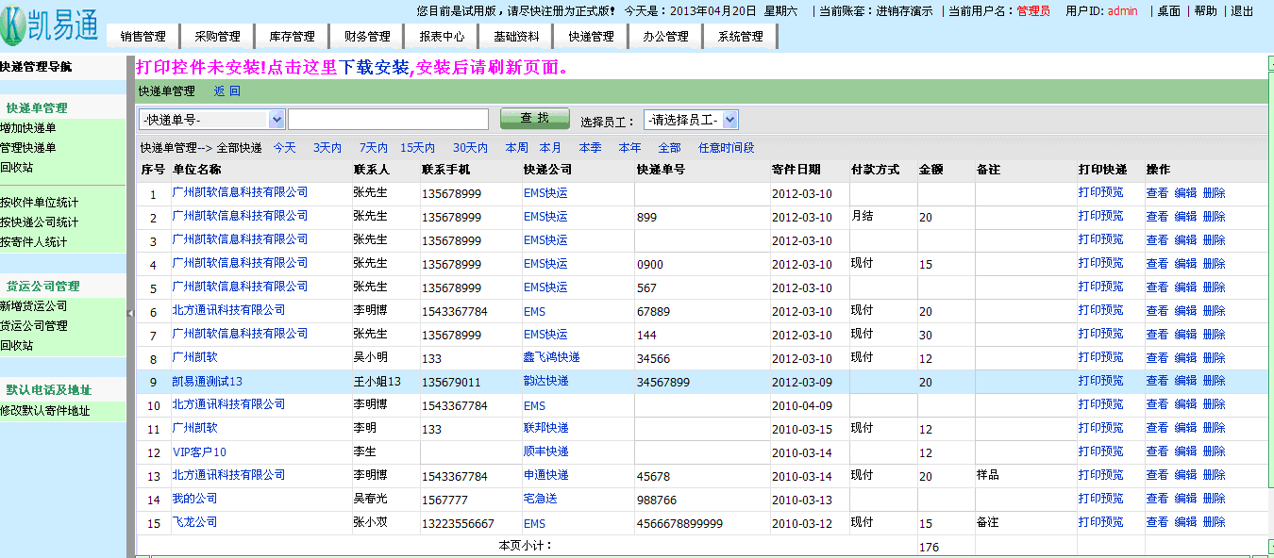Open 按收件单位统计 report

click(x=40, y=203)
